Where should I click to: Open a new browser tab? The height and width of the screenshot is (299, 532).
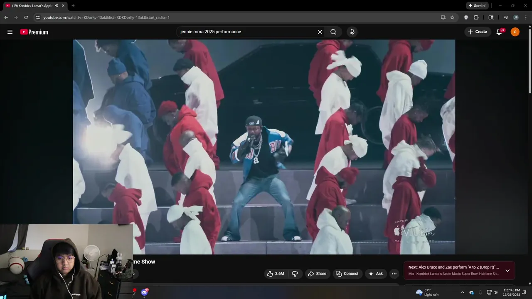[73, 6]
